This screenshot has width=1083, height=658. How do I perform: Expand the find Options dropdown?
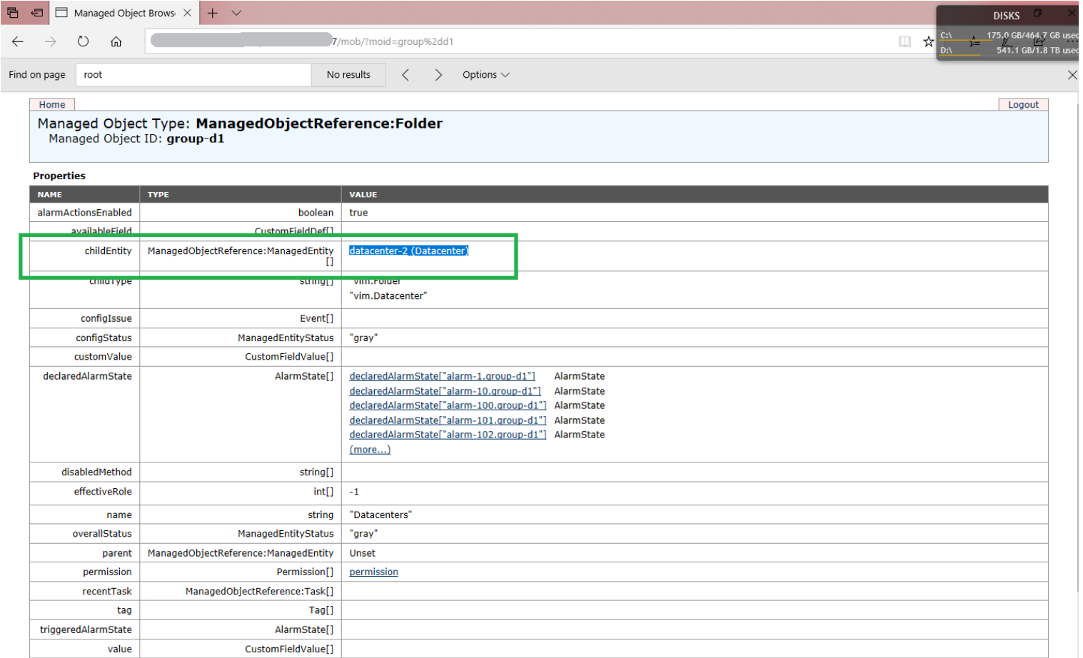point(485,75)
